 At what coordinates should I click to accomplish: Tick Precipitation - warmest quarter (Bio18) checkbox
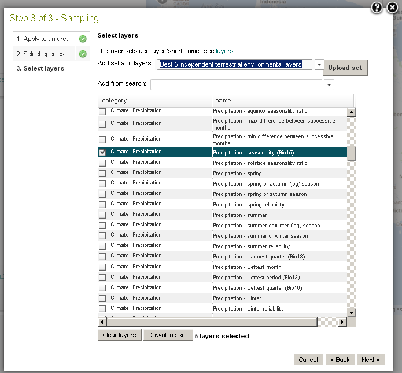coord(102,257)
